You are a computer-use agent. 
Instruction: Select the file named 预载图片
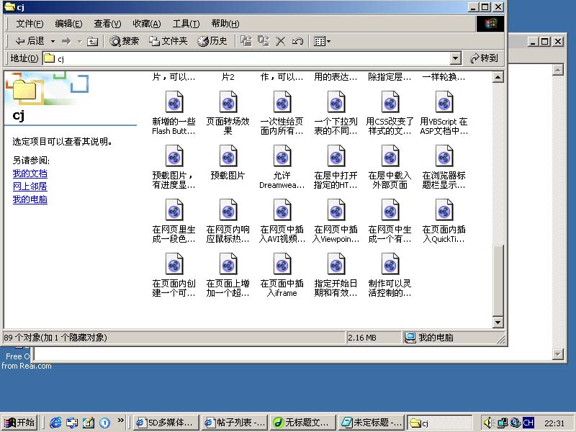click(228, 163)
